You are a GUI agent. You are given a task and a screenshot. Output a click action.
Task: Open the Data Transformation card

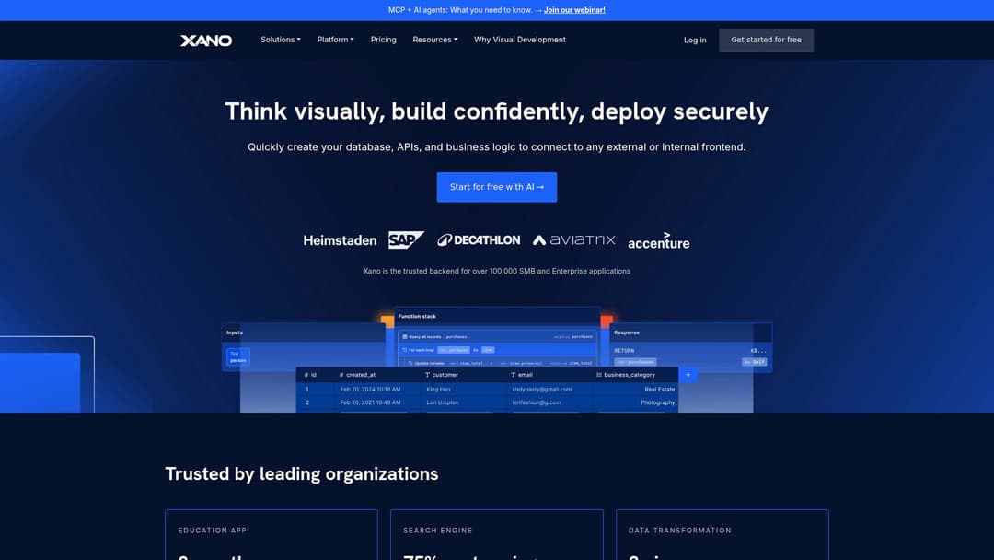[722, 534]
